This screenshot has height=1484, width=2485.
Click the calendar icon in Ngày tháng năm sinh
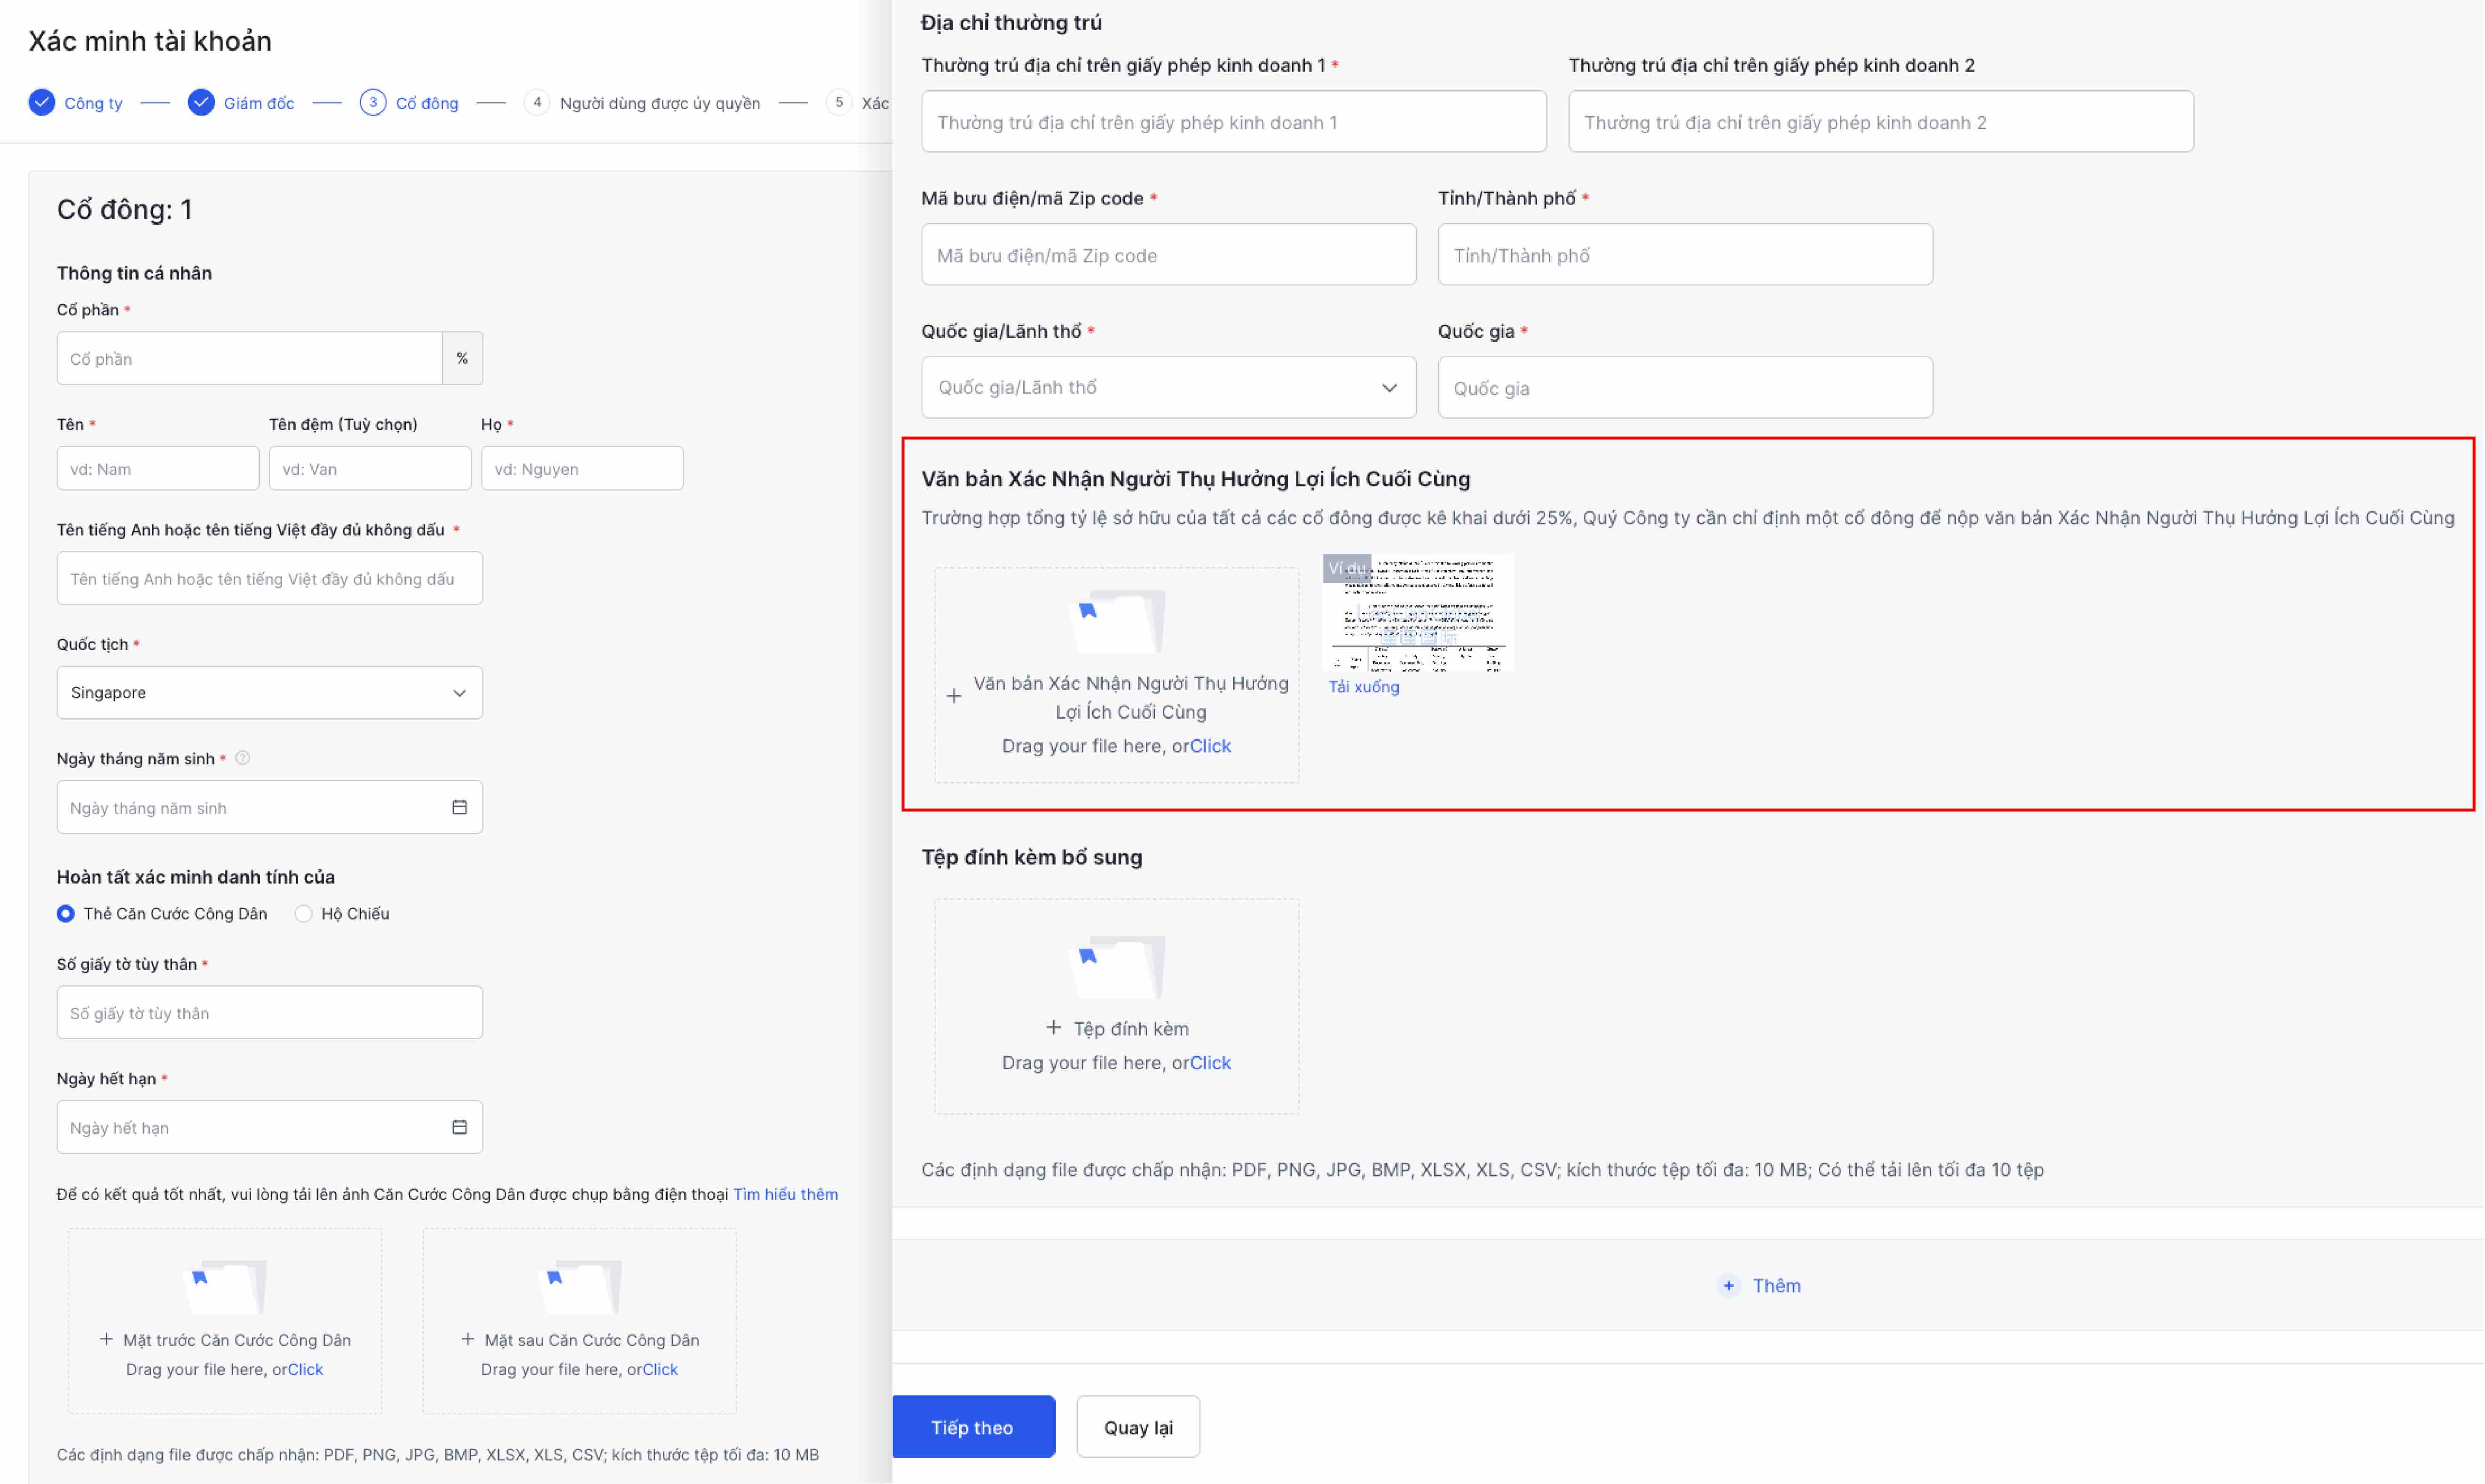pos(459,807)
